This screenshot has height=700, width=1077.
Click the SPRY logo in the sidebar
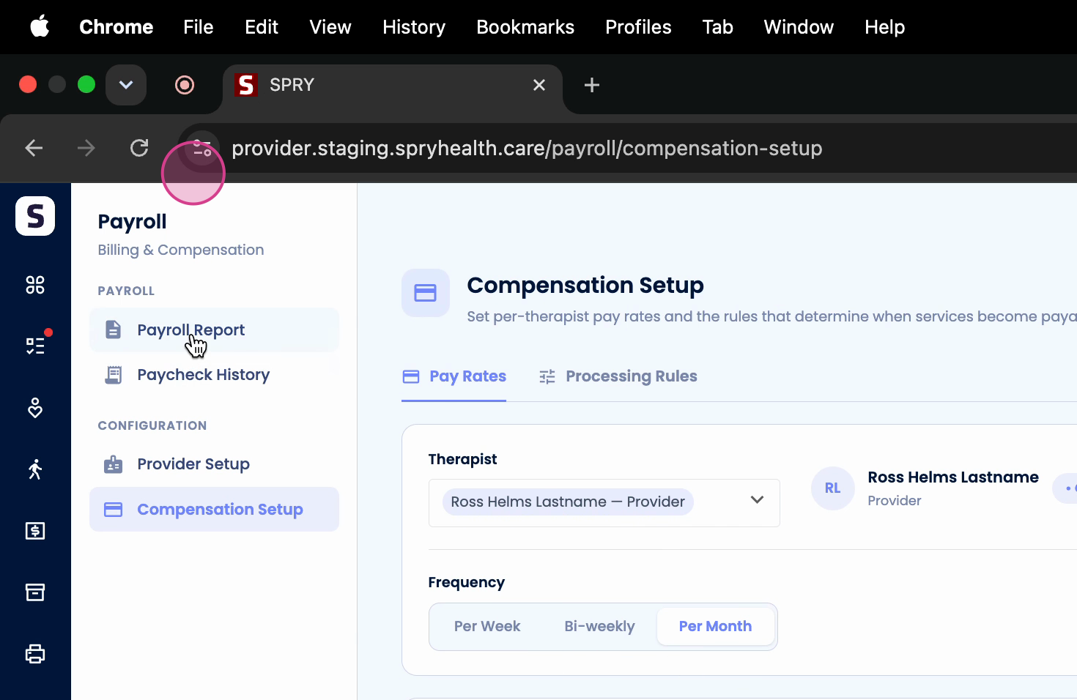point(35,216)
